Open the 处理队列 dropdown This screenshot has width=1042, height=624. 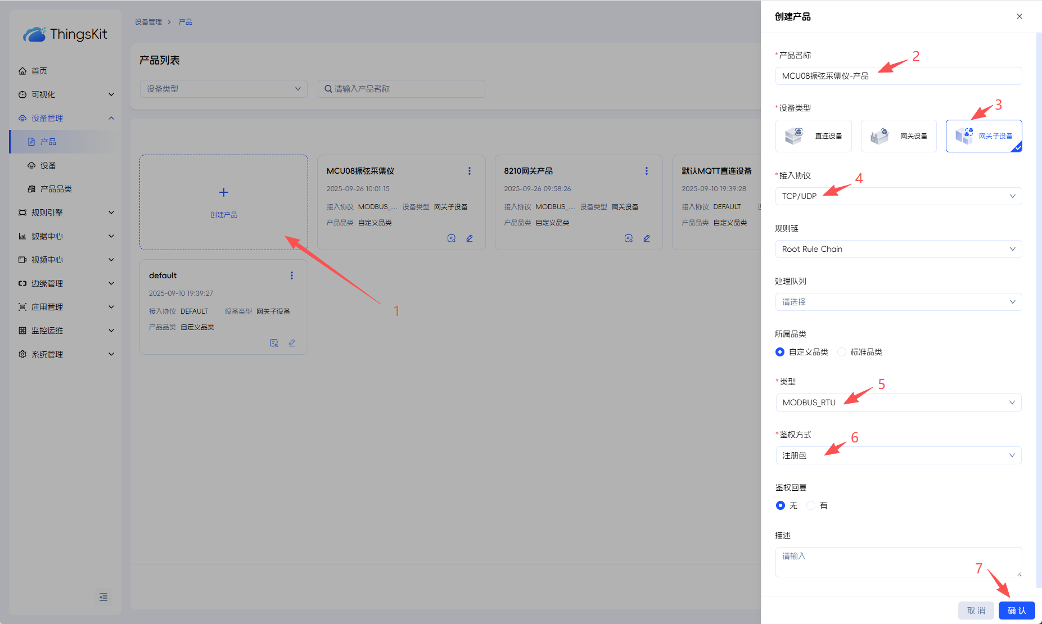(898, 302)
